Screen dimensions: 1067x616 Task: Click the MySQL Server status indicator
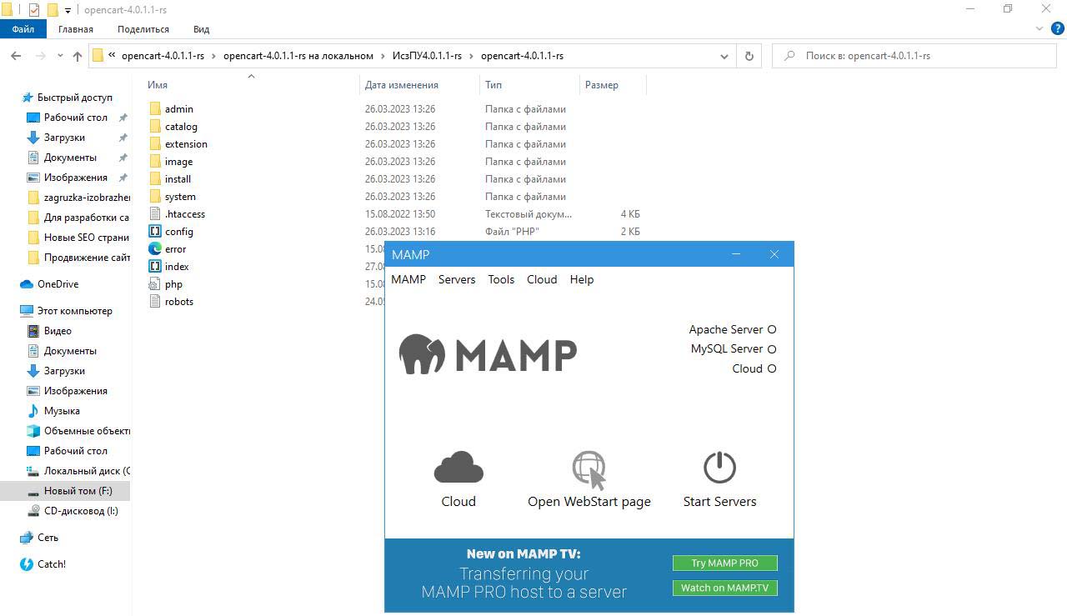tap(771, 349)
